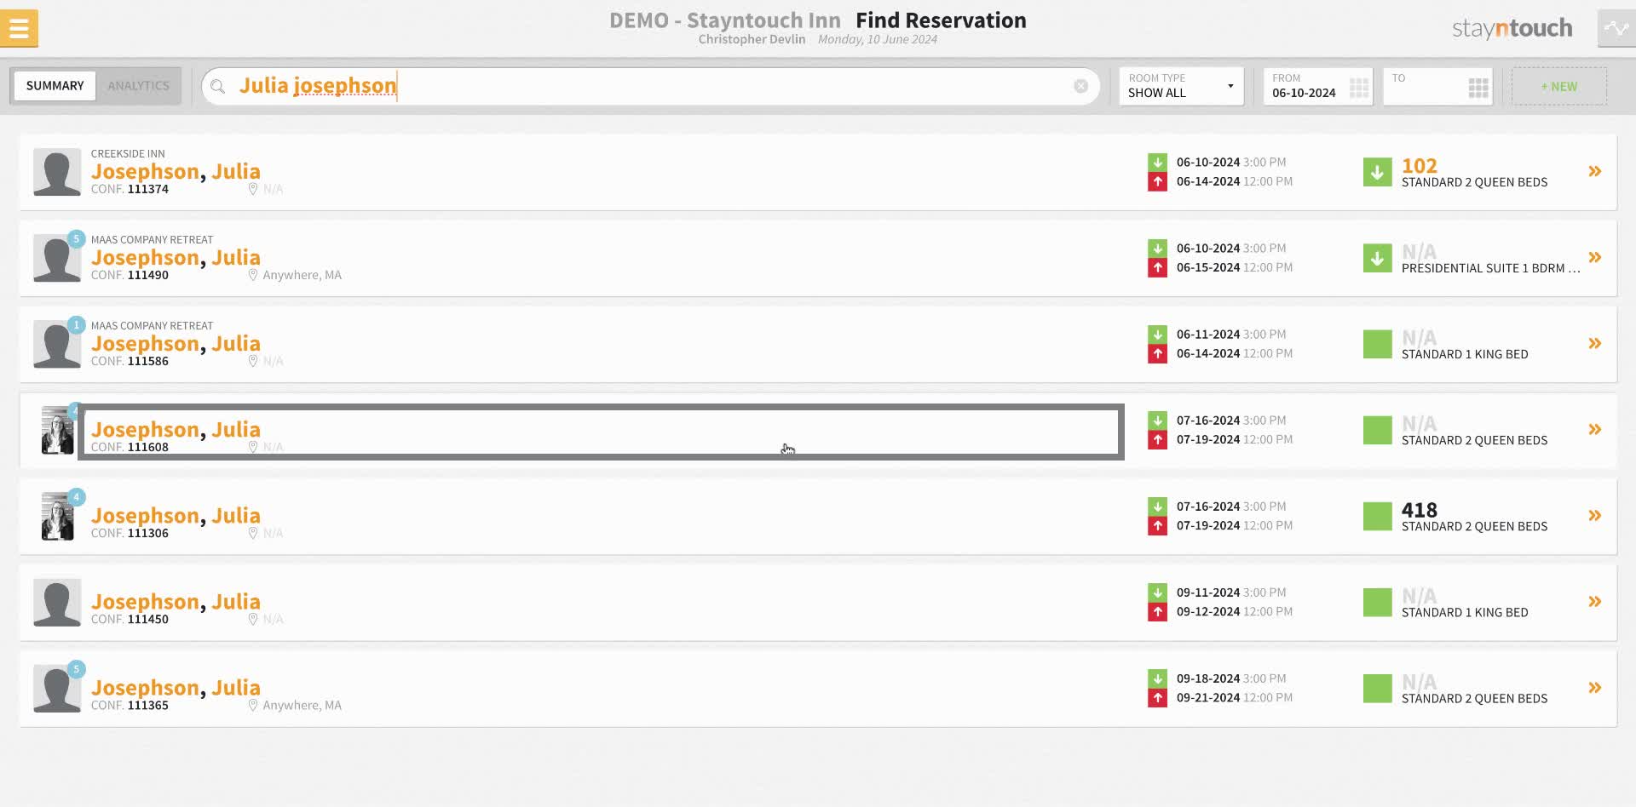Open reservation 111365 with the double chevron

point(1594,687)
